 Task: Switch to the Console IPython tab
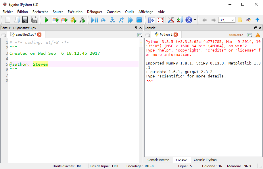(205, 160)
